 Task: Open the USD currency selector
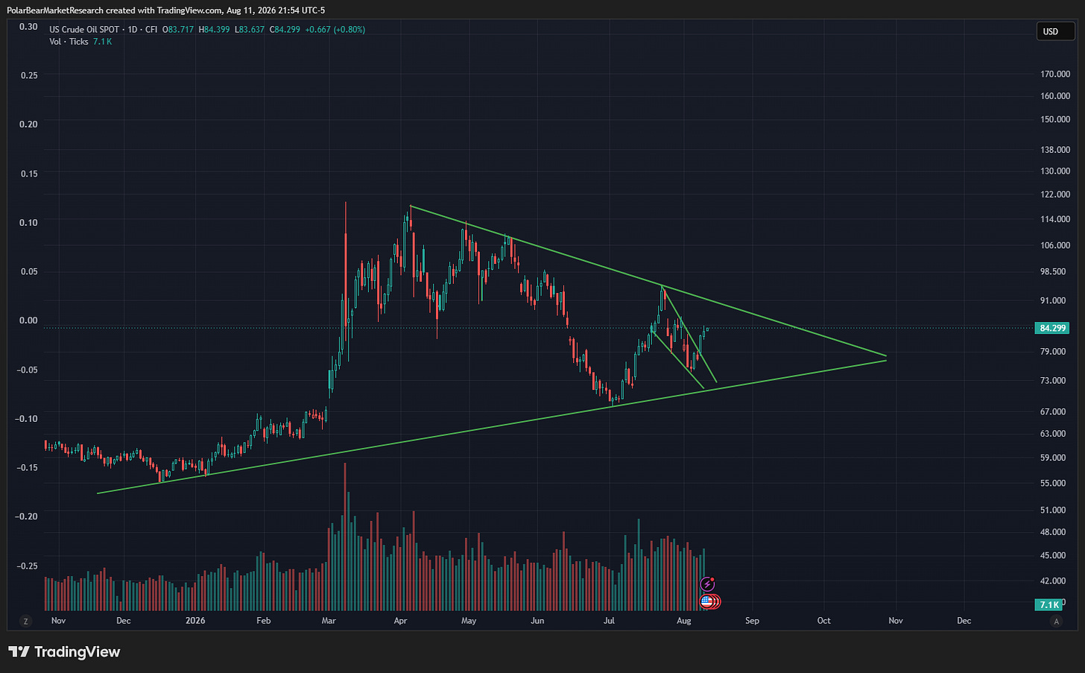pos(1055,31)
